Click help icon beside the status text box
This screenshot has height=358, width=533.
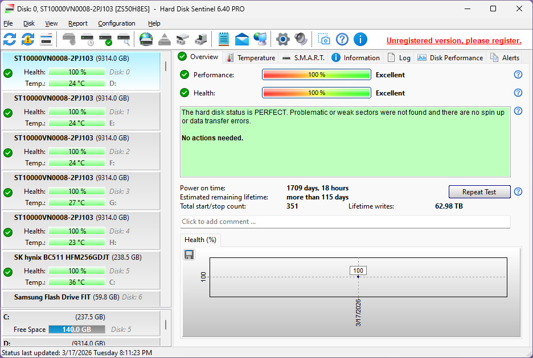518,111
